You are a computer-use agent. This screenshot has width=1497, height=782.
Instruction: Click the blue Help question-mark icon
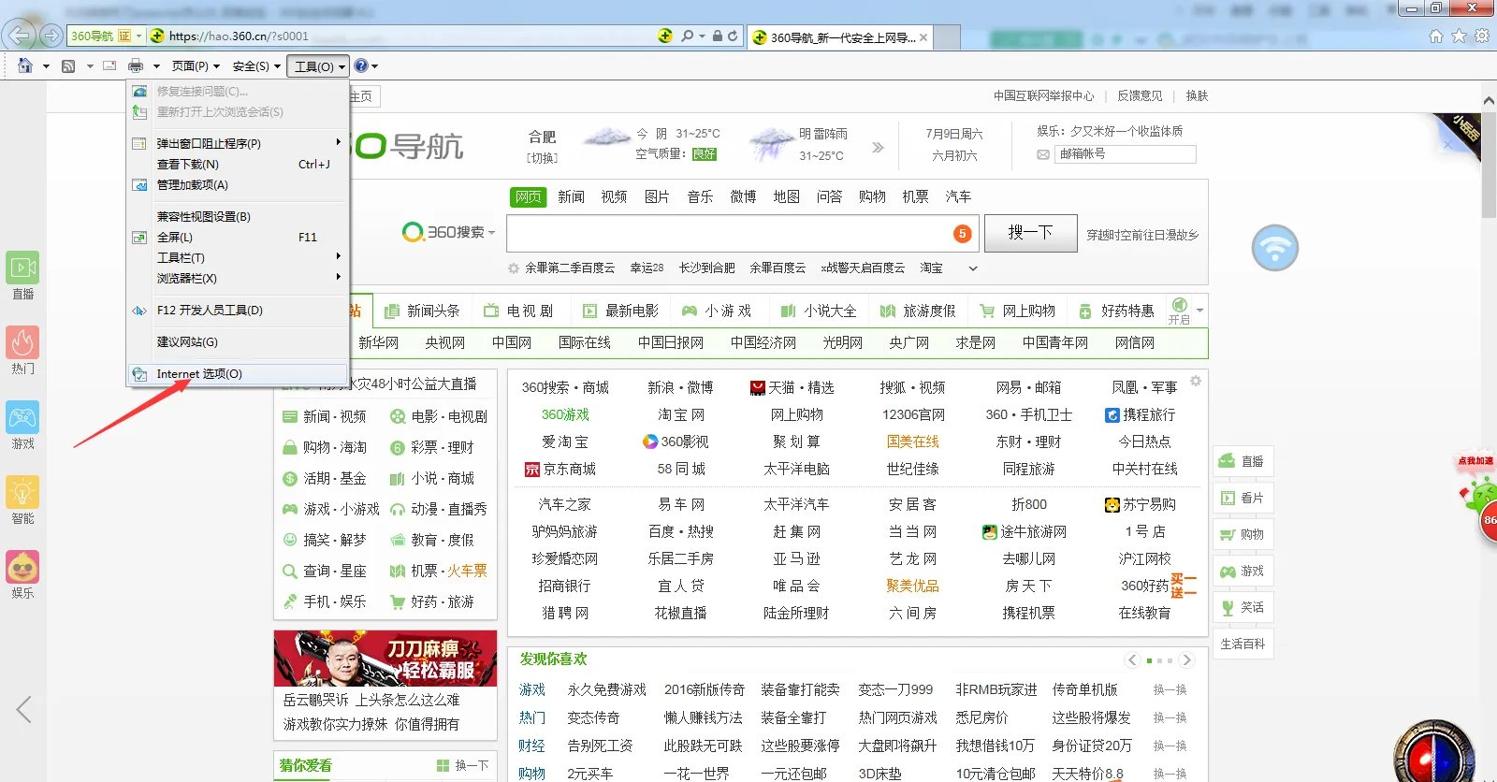[361, 65]
